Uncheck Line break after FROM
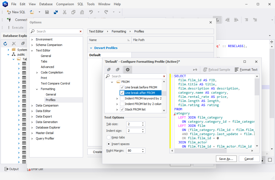 point(123,93)
